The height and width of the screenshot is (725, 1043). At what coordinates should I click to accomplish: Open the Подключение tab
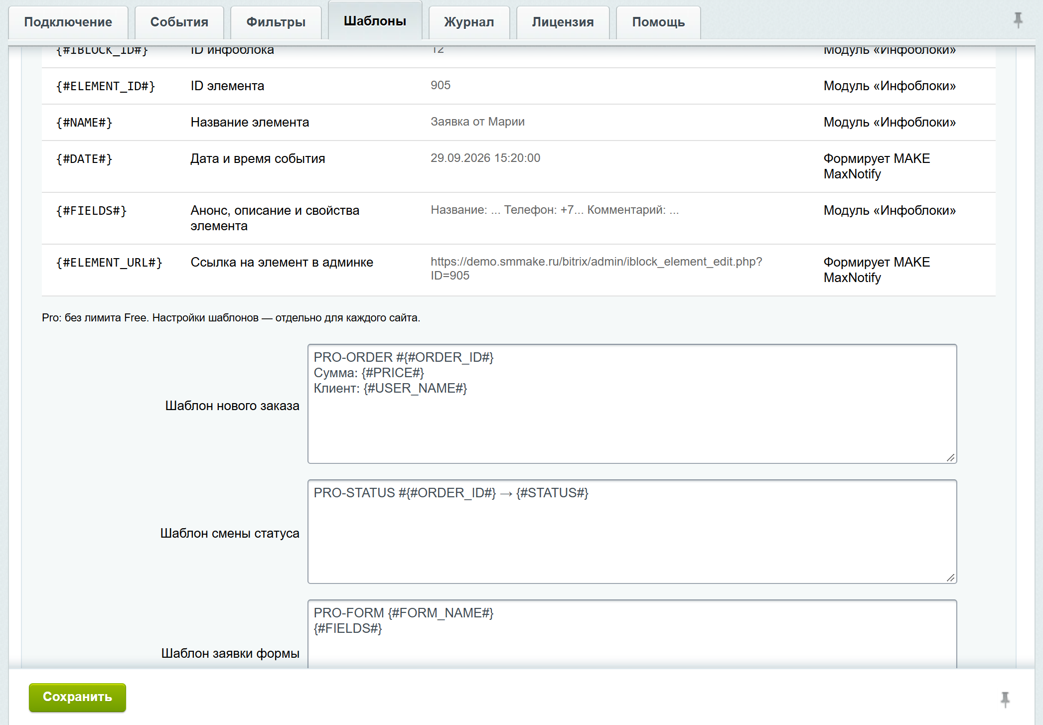(x=68, y=22)
